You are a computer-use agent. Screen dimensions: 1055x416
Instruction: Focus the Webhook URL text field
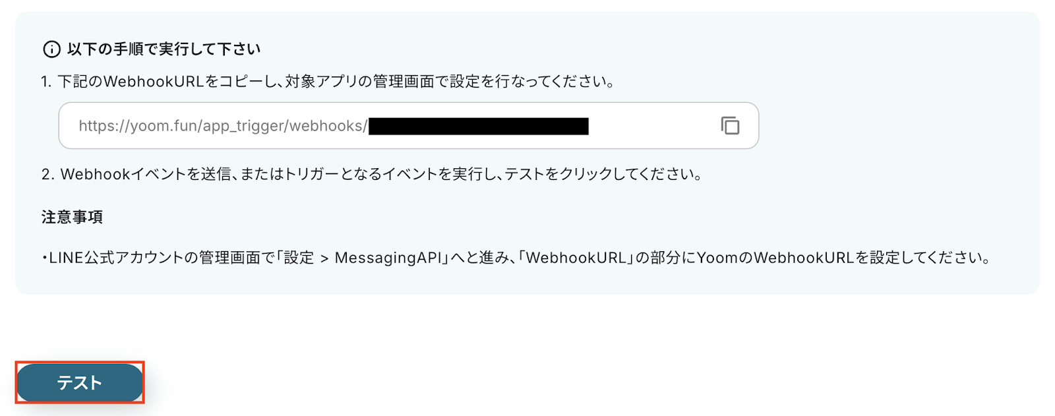pos(409,125)
